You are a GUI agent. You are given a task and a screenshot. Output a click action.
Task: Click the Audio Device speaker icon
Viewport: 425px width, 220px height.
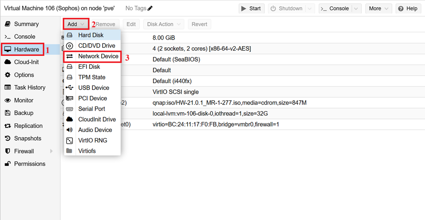[x=69, y=130]
